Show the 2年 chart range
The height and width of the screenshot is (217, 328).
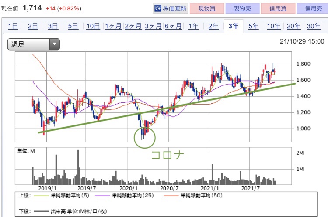click(x=213, y=26)
